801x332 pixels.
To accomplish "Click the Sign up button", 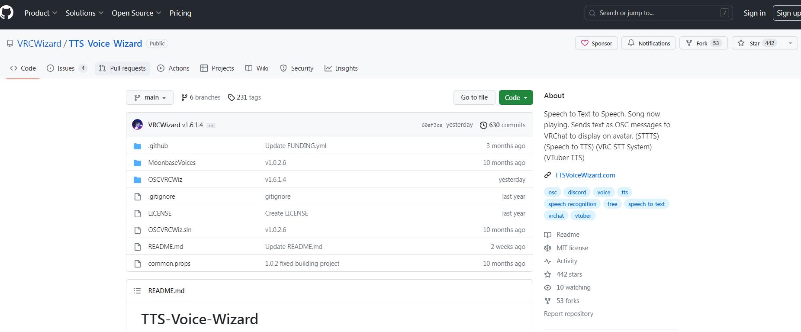I will pos(788,13).
